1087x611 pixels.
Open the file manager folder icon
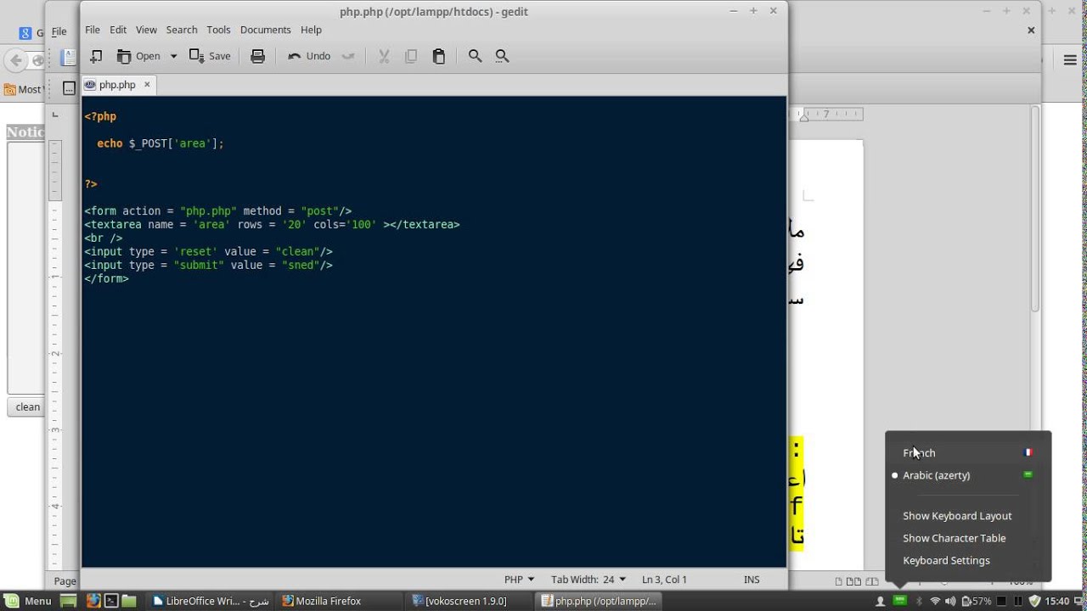tap(129, 601)
